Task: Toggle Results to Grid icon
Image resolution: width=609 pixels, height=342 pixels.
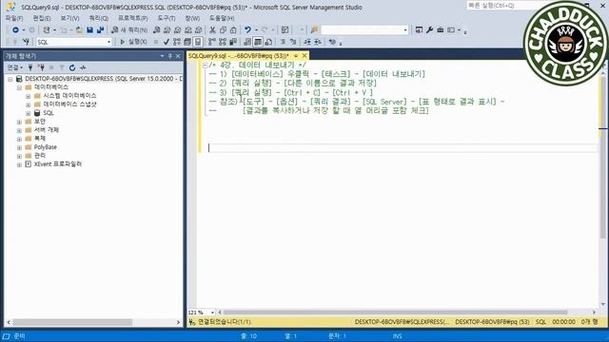Action: (x=258, y=42)
